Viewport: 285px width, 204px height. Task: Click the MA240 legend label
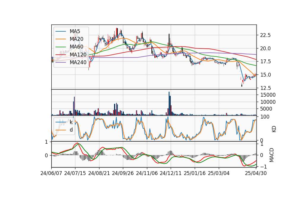(78, 62)
